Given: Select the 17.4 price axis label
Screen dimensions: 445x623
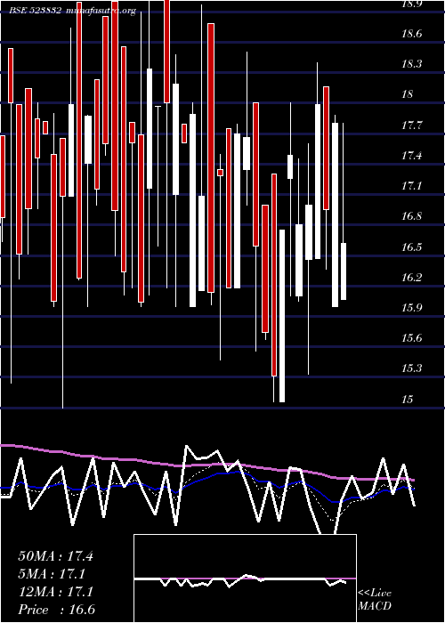Looking at the screenshot, I should tap(411, 156).
